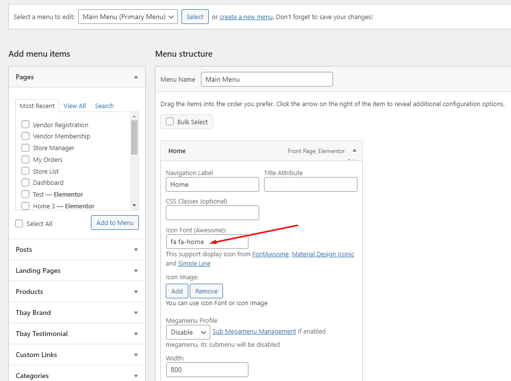
Task: Open the FontAwsome link
Action: [x=270, y=254]
